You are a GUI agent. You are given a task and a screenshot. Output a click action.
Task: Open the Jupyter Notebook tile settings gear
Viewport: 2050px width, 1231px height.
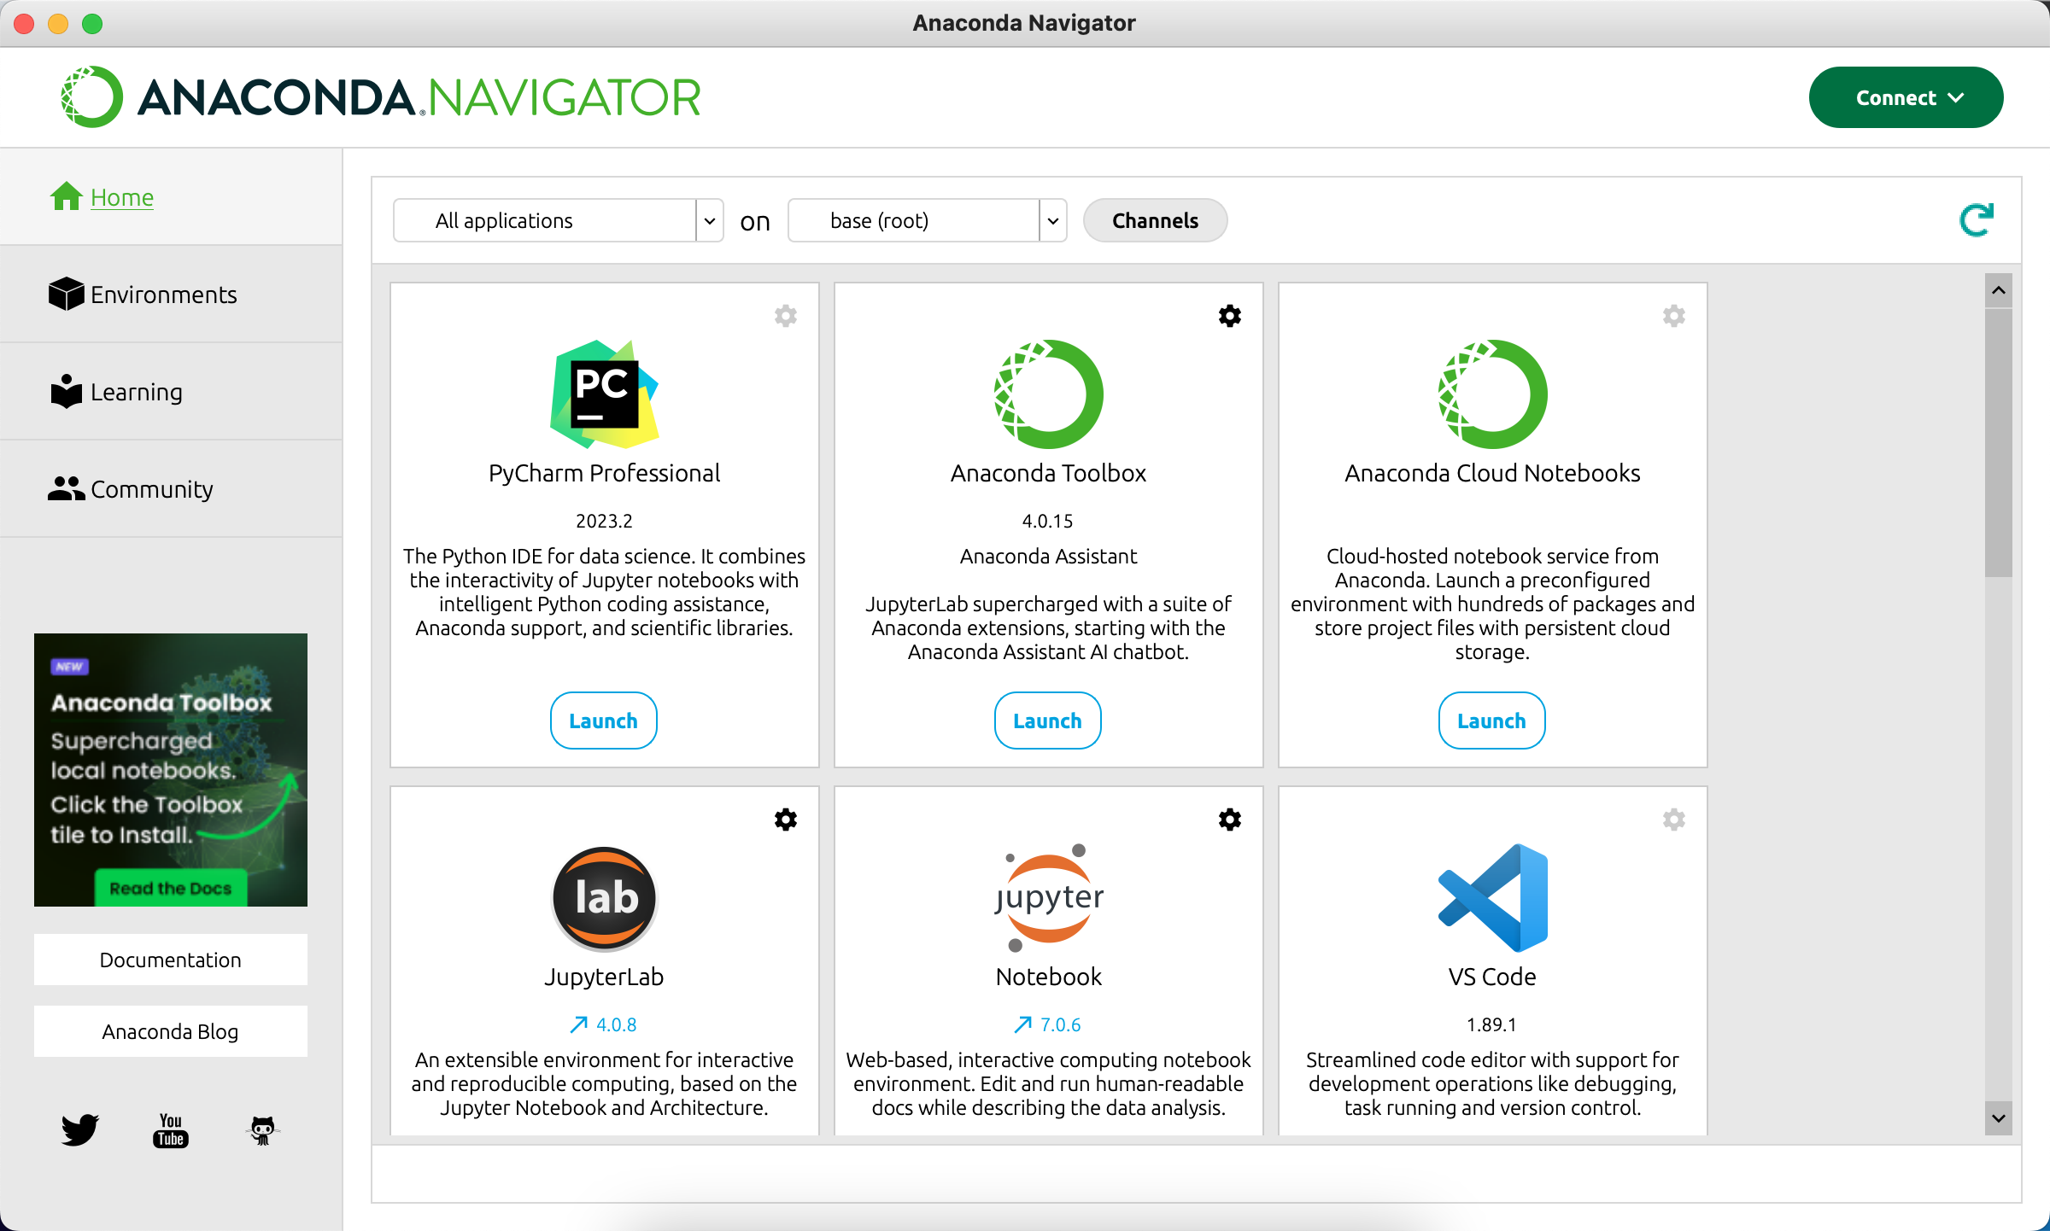[1230, 820]
